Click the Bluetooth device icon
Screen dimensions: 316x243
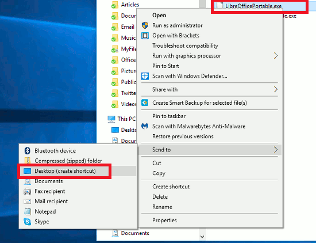(27, 151)
